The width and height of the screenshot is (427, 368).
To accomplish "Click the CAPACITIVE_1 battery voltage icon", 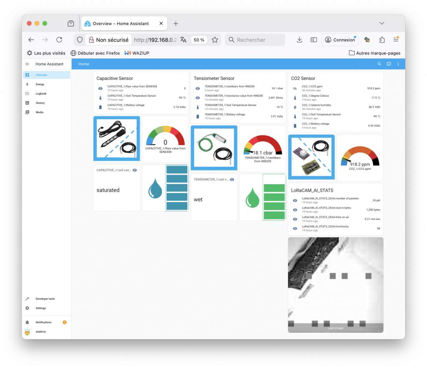I will point(100,107).
